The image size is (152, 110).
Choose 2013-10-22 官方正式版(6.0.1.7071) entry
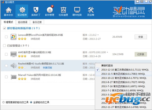[123, 78]
